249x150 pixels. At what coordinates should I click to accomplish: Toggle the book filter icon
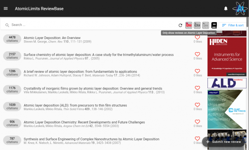point(214,25)
